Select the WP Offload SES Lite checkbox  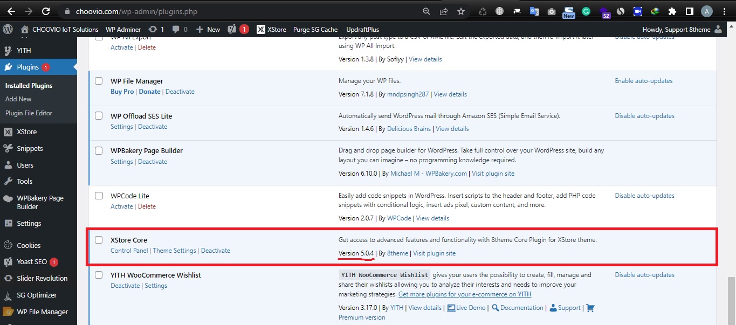(x=99, y=116)
